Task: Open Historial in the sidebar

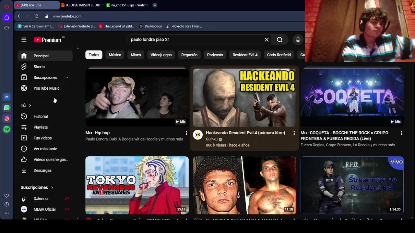Action: (45, 116)
